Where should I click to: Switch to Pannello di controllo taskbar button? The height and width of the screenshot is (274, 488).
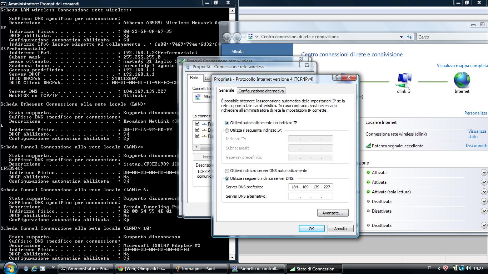tap(257, 269)
